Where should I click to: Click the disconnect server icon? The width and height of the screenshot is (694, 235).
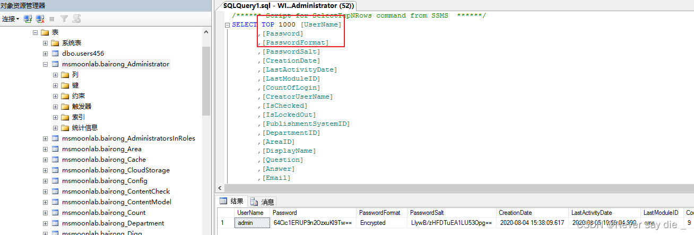point(40,19)
